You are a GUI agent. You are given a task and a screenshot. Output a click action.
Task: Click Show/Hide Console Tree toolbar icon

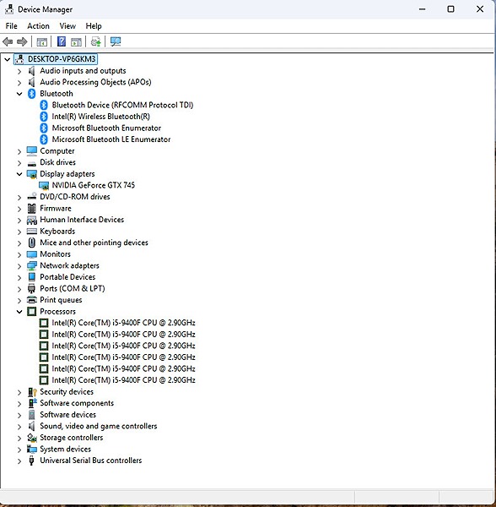[x=42, y=41]
